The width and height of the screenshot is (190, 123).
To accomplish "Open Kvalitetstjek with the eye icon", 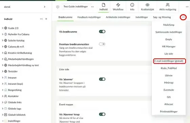I will pyautogui.click(x=147, y=7).
